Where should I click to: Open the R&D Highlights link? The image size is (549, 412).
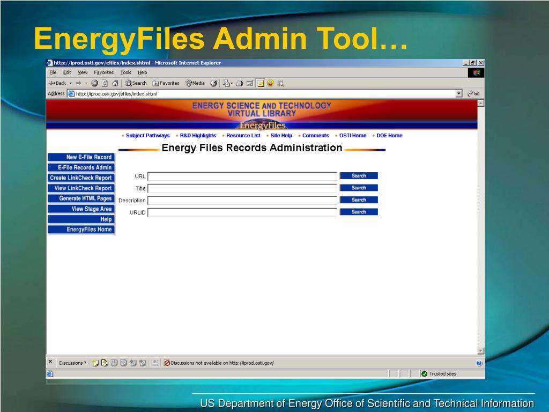point(198,136)
